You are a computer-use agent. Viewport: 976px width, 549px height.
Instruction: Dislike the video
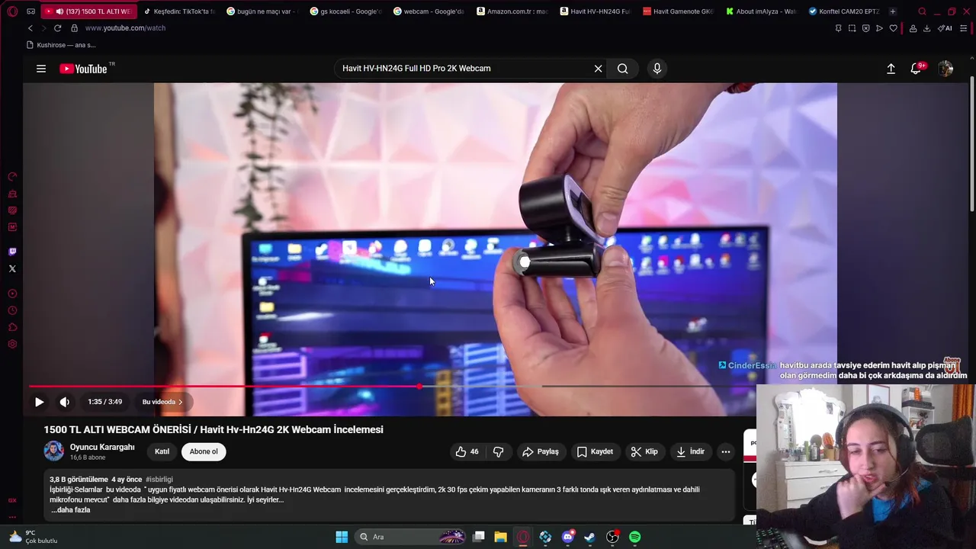pyautogui.click(x=498, y=451)
